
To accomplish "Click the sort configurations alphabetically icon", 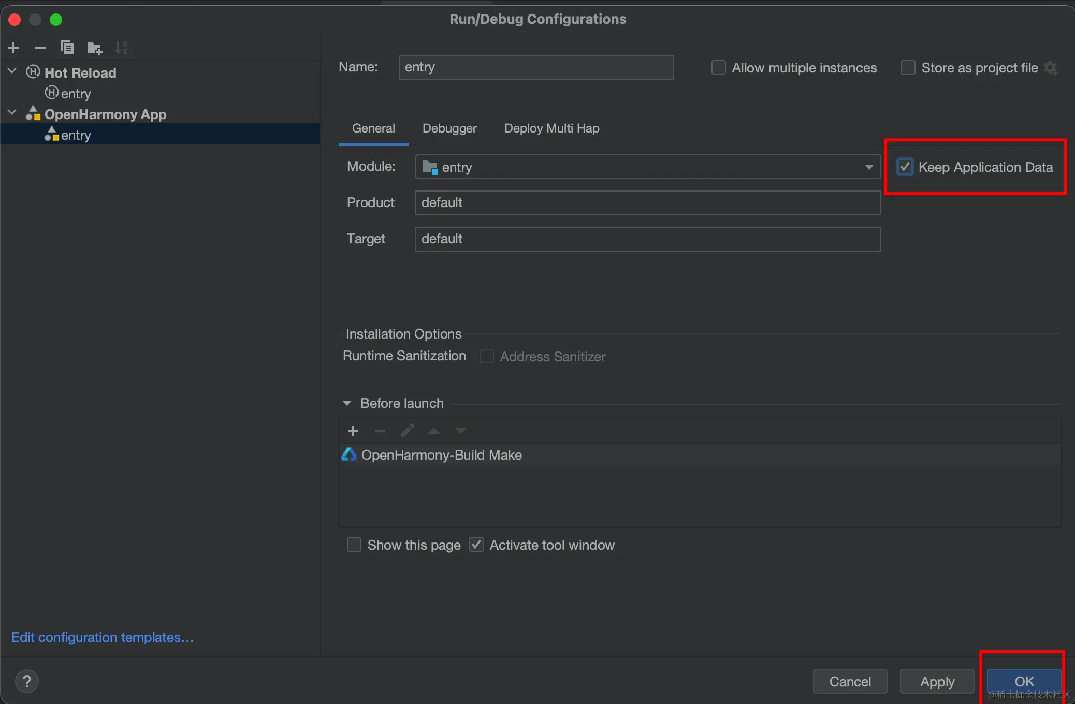I will [x=121, y=48].
